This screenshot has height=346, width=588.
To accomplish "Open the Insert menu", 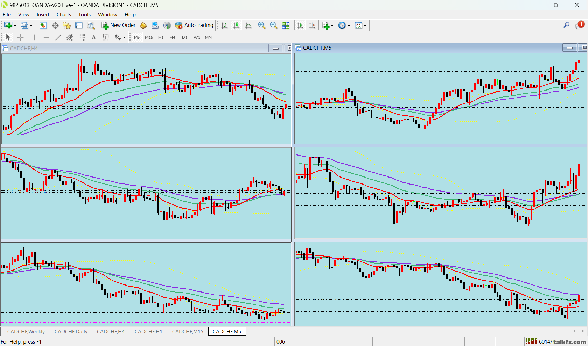I will pyautogui.click(x=43, y=15).
